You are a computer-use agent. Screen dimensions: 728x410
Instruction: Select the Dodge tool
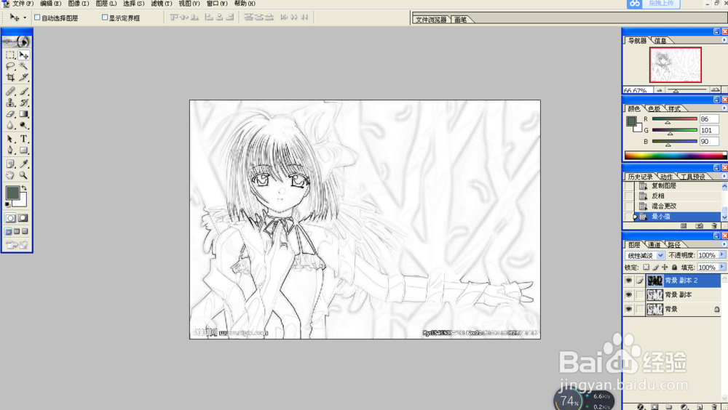[23, 125]
